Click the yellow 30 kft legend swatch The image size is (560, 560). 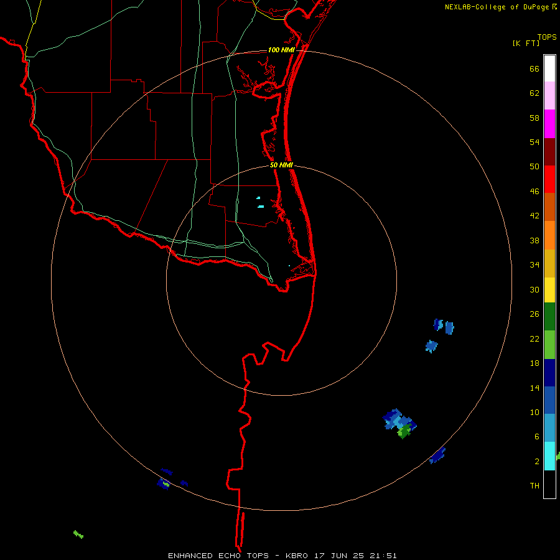(x=549, y=290)
